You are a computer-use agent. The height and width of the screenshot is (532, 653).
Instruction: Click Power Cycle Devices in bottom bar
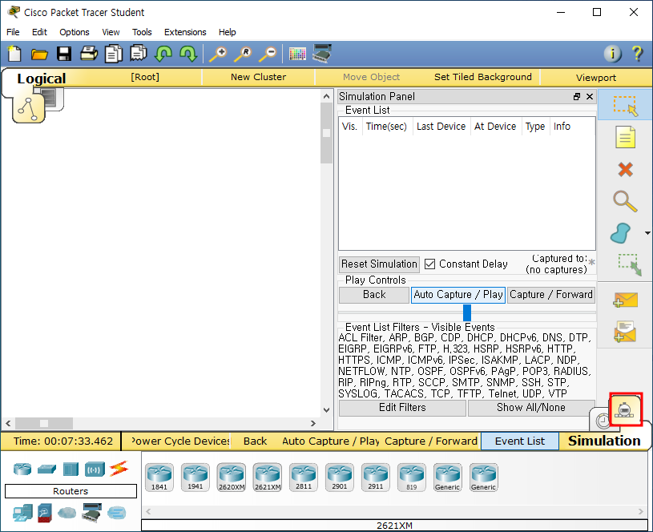(180, 441)
